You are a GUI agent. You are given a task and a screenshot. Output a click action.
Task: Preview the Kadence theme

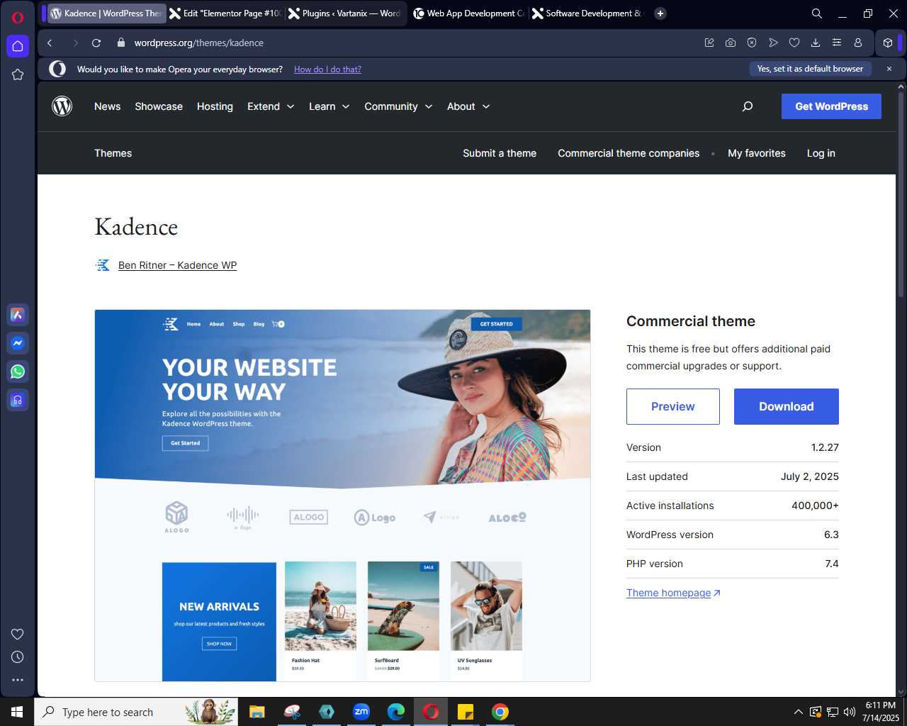click(672, 406)
